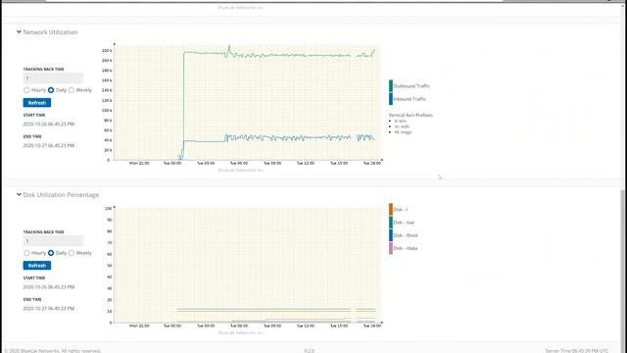Click the Vertical Axis Prefixes heading
Image resolution: width=627 pixels, height=353 pixels.
pyautogui.click(x=410, y=115)
